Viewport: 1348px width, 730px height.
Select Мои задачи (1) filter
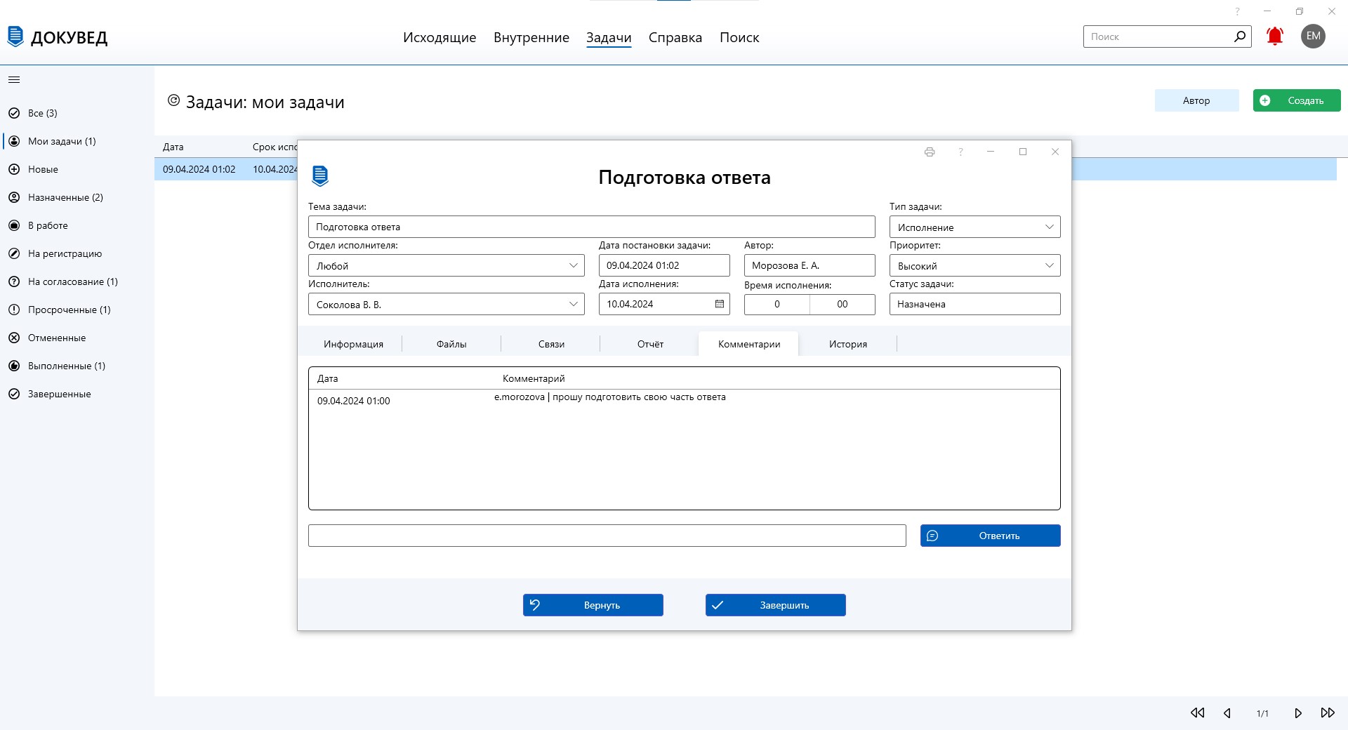77,141
